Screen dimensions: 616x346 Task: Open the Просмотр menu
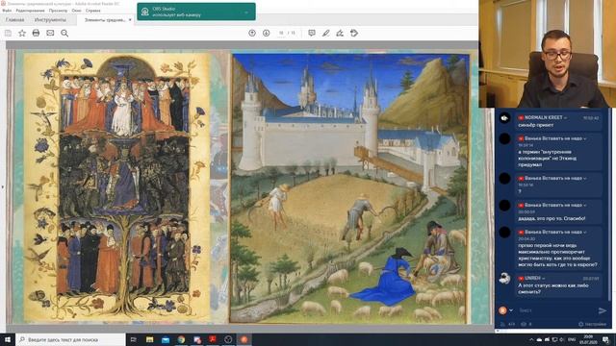coord(58,11)
